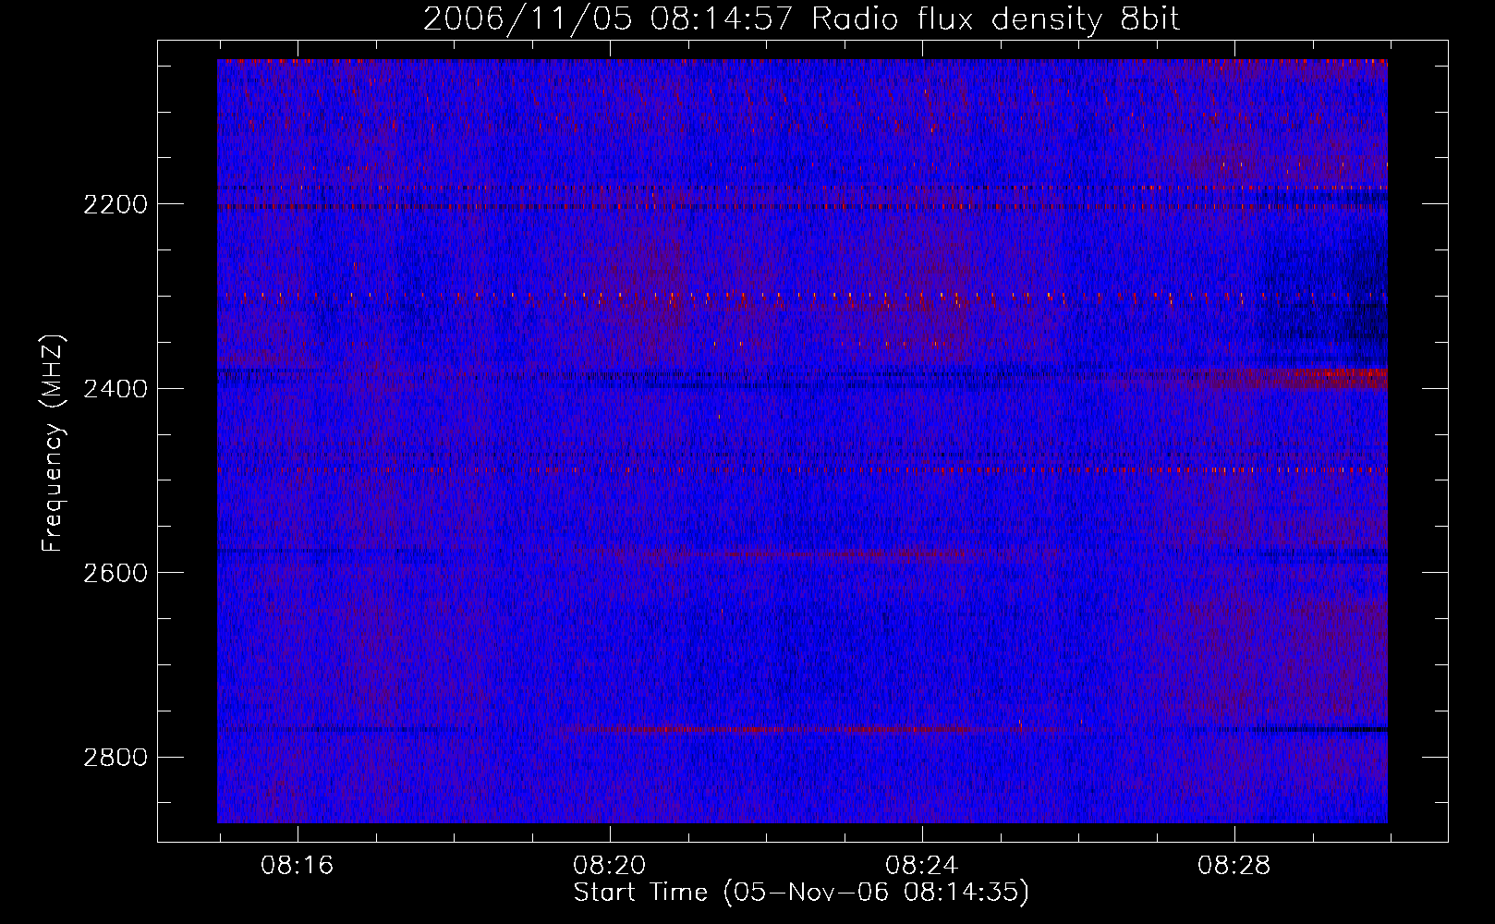
Task: Click the 2600 frequency tick label
Action: point(115,573)
